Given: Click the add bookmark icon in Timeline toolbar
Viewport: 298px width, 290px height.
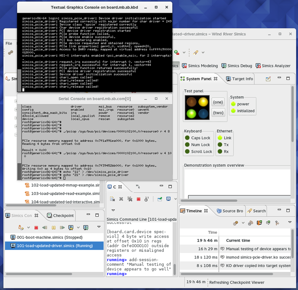Looking at the screenshot, I should (x=259, y=223).
